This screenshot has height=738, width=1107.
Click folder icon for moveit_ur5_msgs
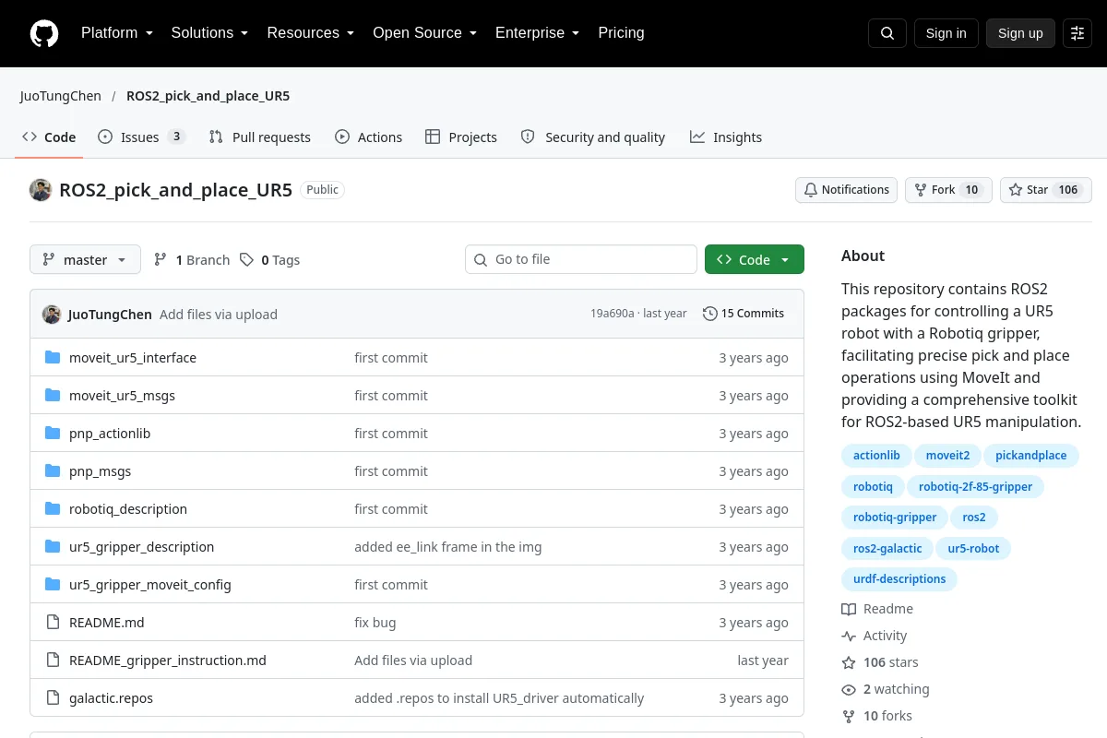53,396
